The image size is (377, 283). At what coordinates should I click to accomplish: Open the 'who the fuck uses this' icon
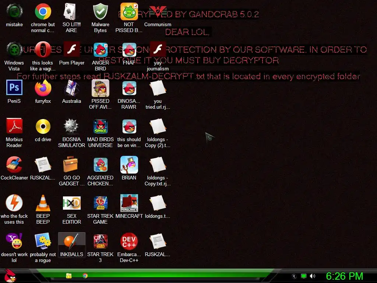[14, 203]
